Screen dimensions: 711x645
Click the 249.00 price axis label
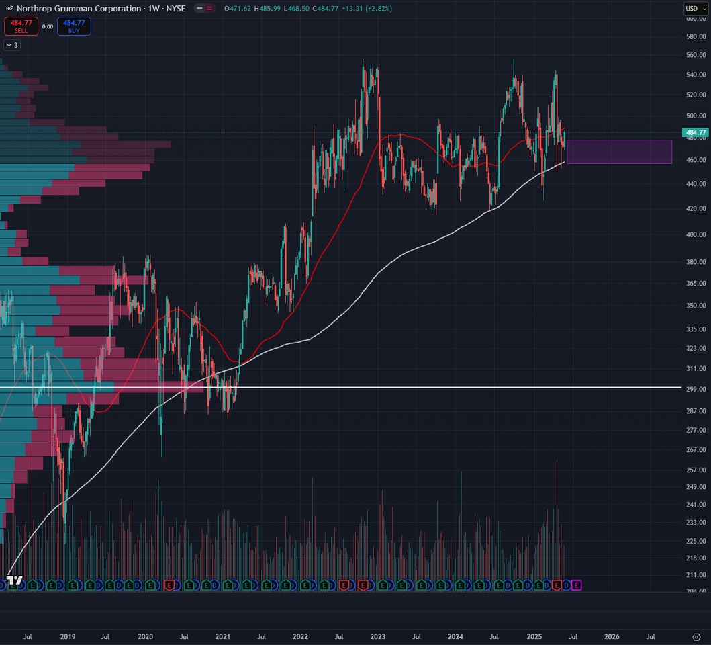click(696, 487)
